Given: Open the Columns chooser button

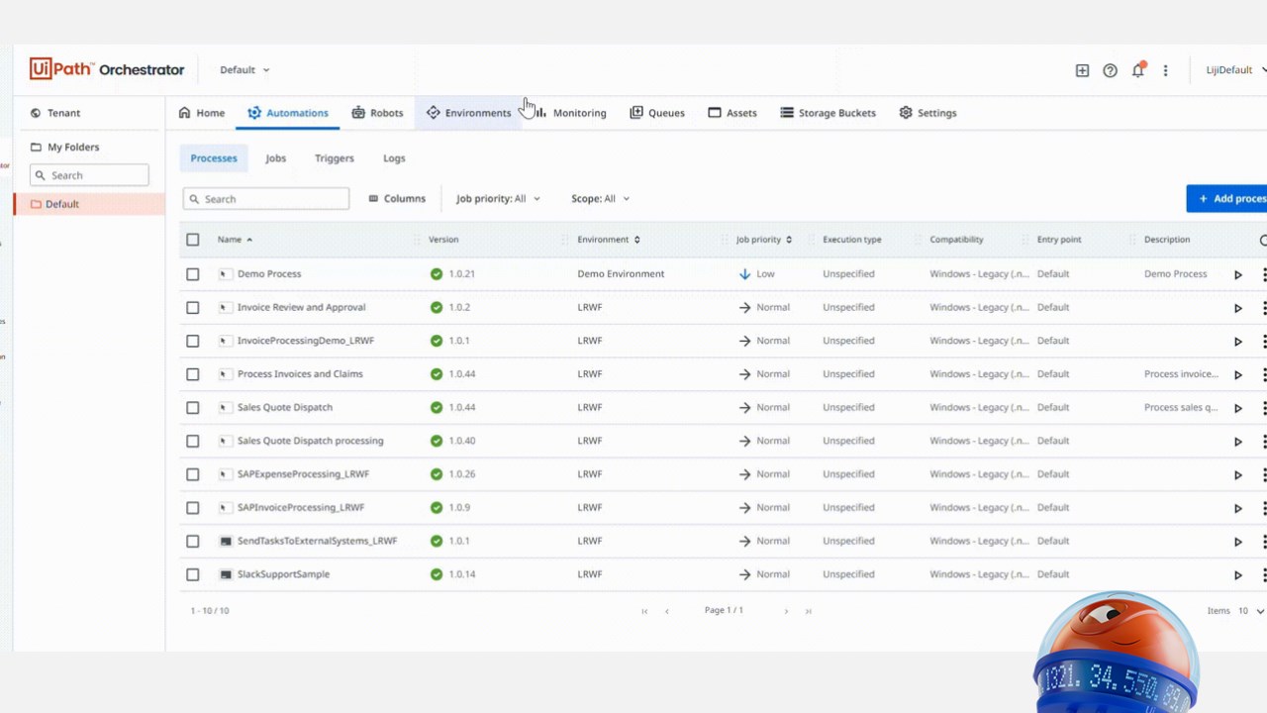Looking at the screenshot, I should click(x=396, y=199).
